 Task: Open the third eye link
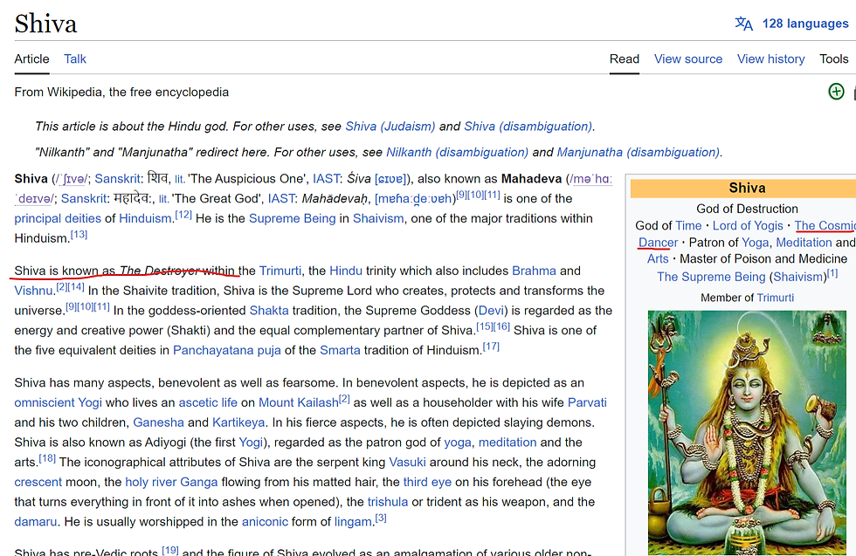[x=427, y=483]
